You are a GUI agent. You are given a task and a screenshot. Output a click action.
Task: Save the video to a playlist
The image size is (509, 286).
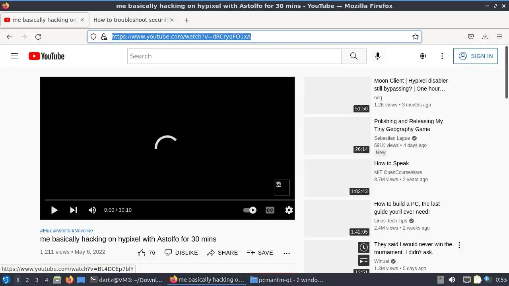click(x=260, y=253)
